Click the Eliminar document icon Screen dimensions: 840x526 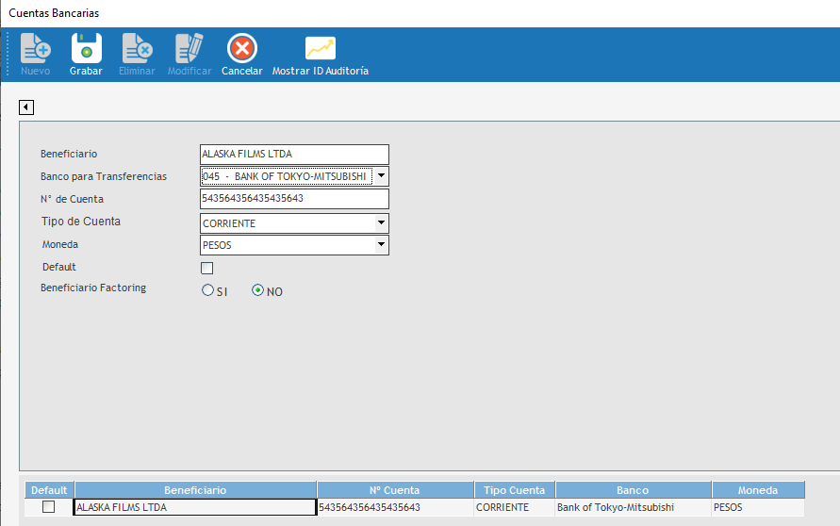(137, 49)
